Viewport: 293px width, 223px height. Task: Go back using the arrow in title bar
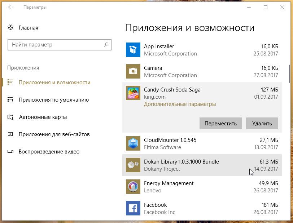tap(10, 7)
